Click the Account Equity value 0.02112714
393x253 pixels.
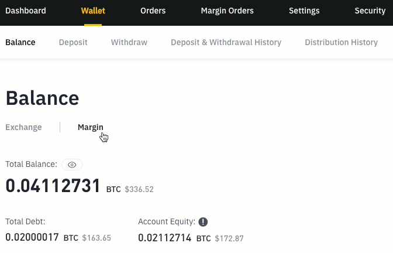pyautogui.click(x=165, y=238)
